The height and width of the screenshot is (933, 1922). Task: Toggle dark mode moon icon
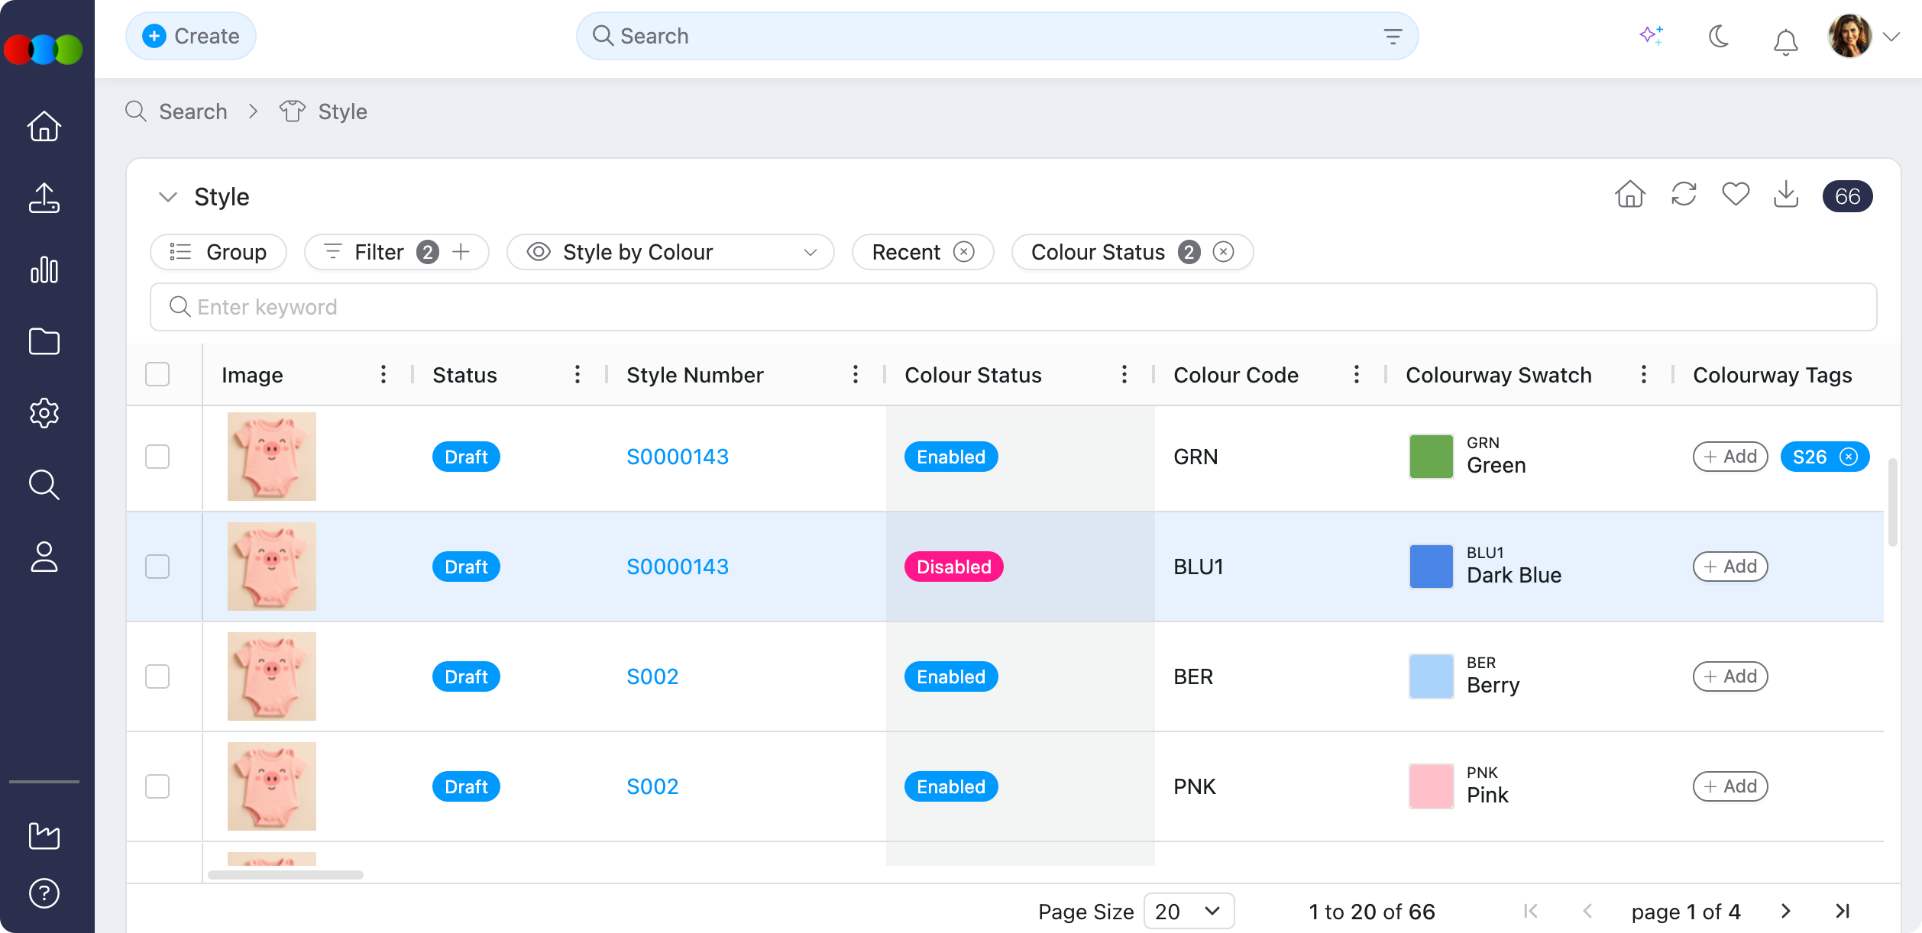pyautogui.click(x=1719, y=36)
